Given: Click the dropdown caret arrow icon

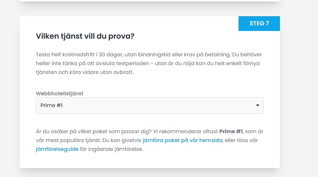Looking at the screenshot, I should point(257,106).
